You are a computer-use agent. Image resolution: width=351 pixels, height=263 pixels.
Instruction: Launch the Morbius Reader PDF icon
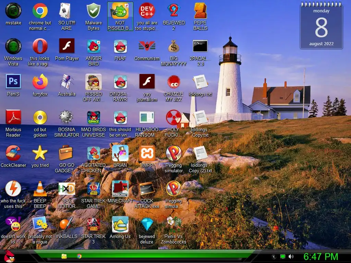point(13,117)
